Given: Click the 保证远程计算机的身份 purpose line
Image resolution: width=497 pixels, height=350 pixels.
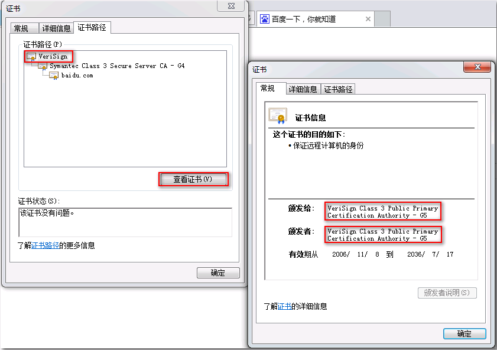Looking at the screenshot, I should tap(328, 145).
